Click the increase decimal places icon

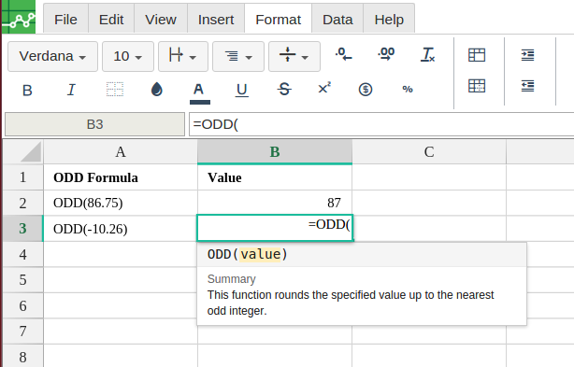click(386, 54)
